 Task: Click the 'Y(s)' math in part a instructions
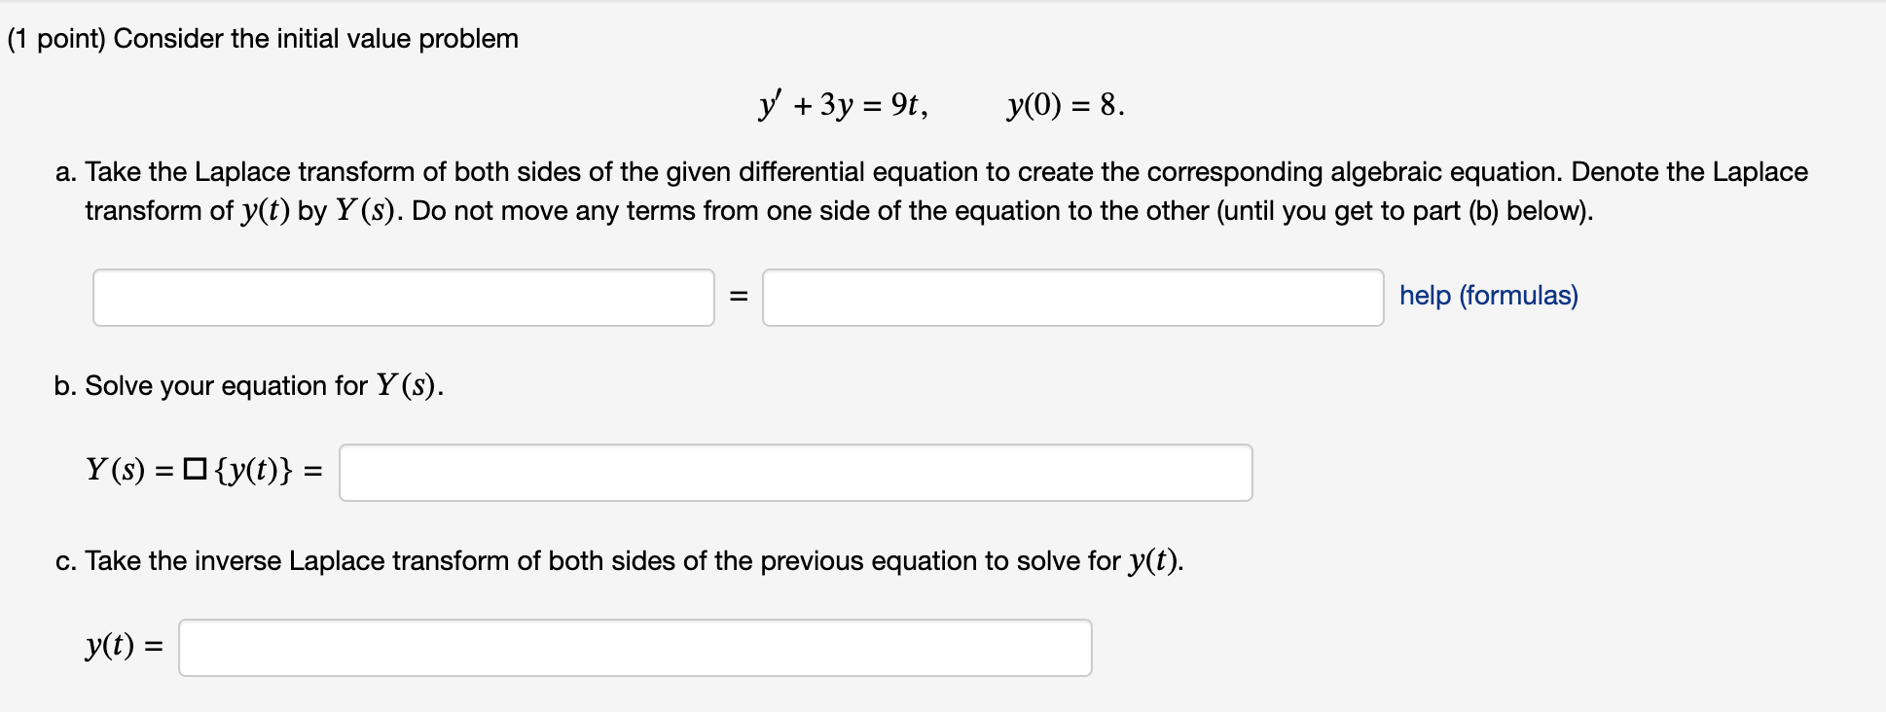pyautogui.click(x=367, y=211)
